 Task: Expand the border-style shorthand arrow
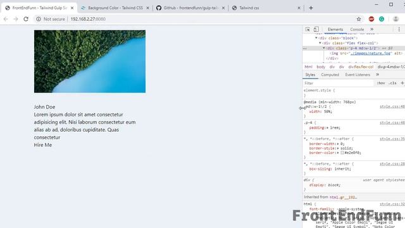click(x=338, y=148)
